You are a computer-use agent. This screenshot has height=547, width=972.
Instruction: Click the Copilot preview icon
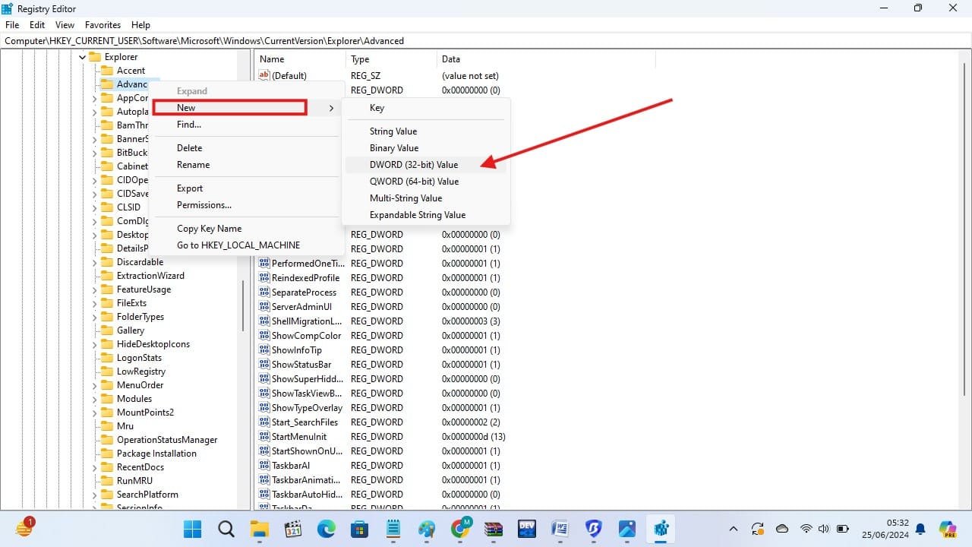[x=947, y=529]
